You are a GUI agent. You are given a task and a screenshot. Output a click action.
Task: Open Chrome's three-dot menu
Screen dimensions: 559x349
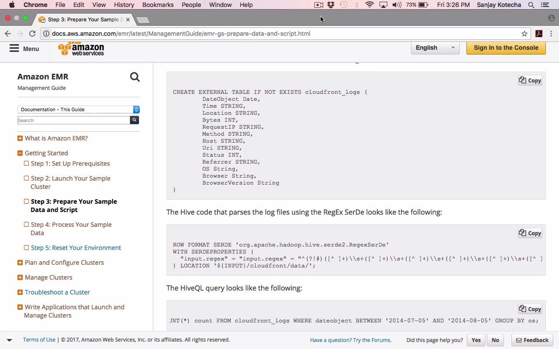(x=551, y=34)
